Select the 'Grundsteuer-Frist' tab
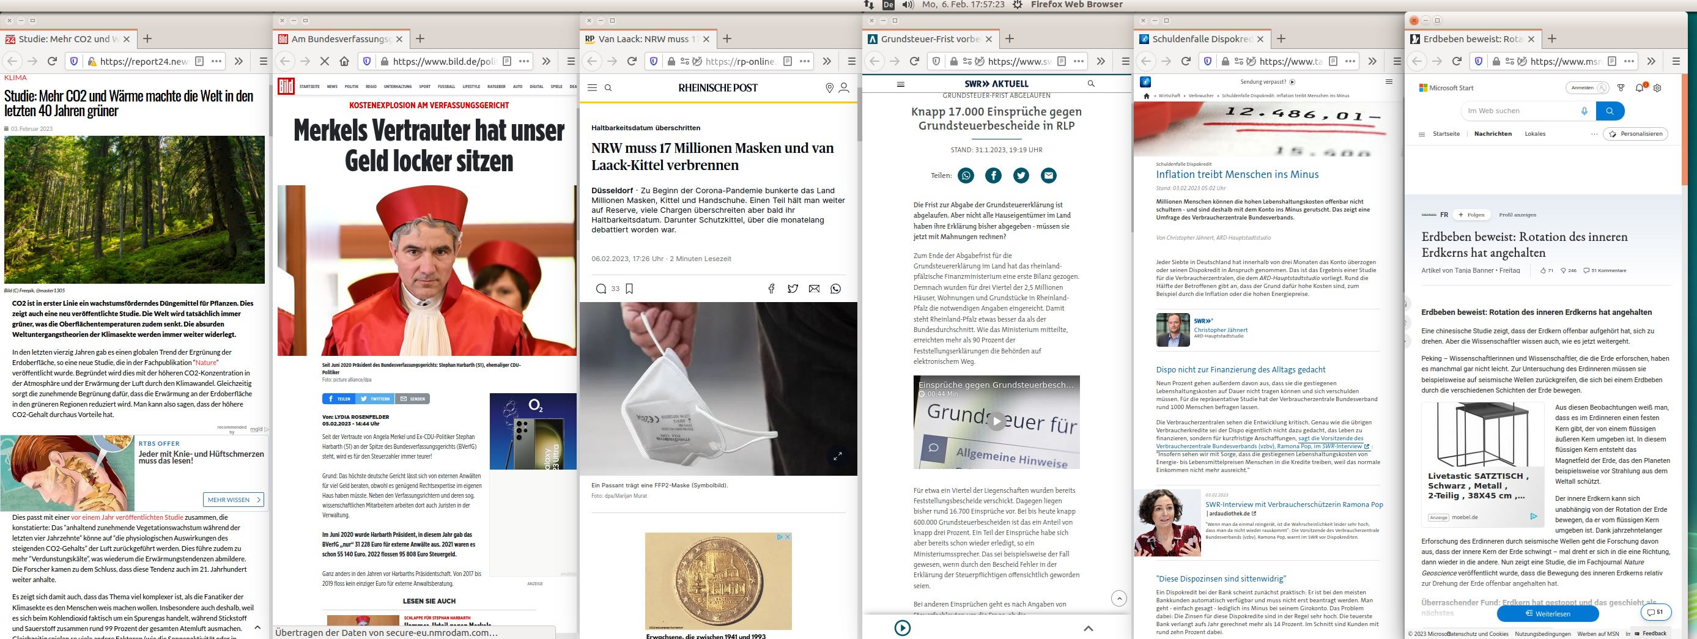 coord(931,39)
